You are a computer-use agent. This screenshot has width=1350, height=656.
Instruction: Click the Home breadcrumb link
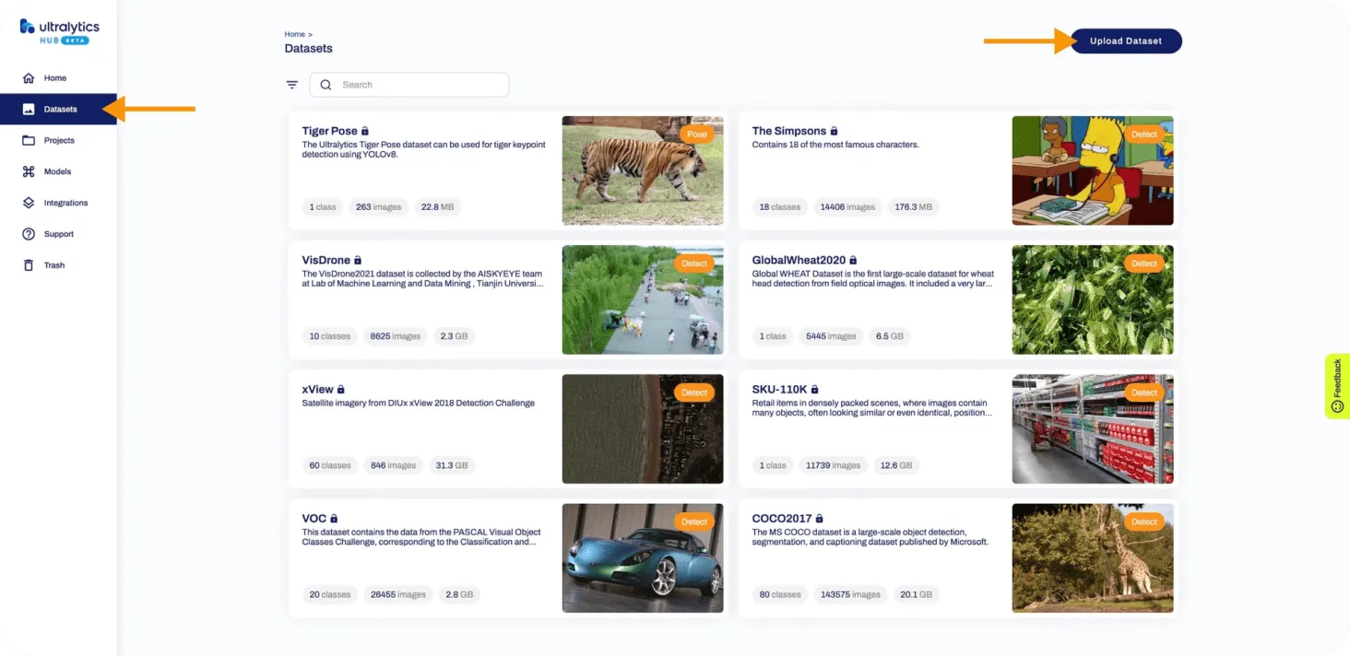[294, 34]
